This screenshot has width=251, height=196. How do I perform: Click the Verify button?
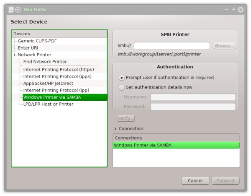(126, 118)
